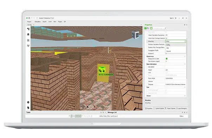This screenshot has width=212, height=138.
Task: Click the 3D orientation cube in viewport
Action: (135, 35)
